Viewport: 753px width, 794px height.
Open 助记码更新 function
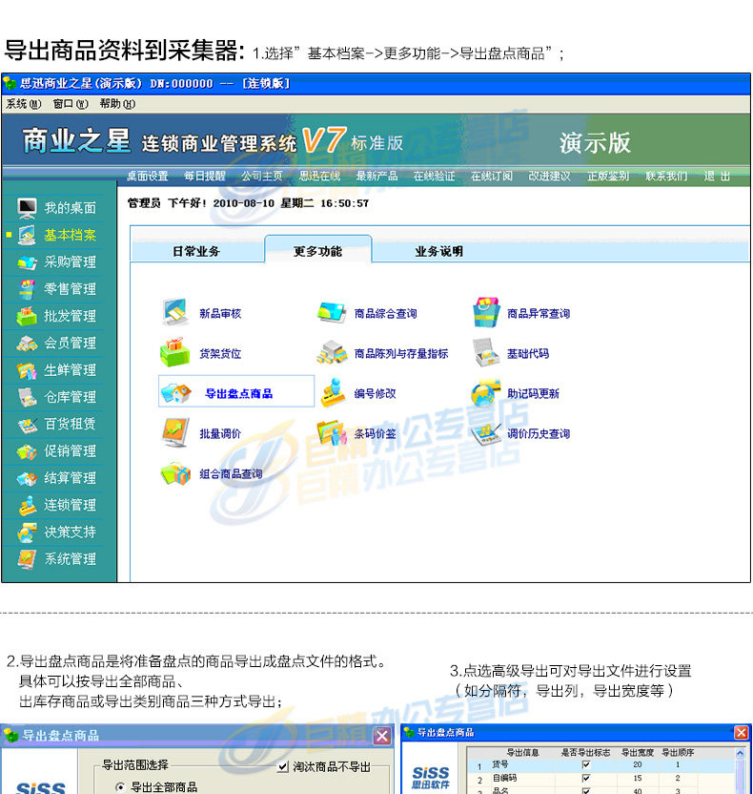click(x=516, y=393)
